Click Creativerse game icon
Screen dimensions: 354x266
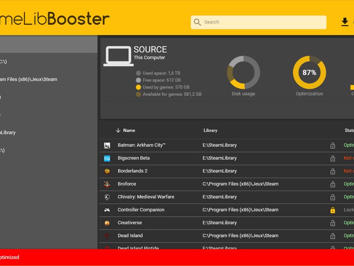click(x=107, y=223)
